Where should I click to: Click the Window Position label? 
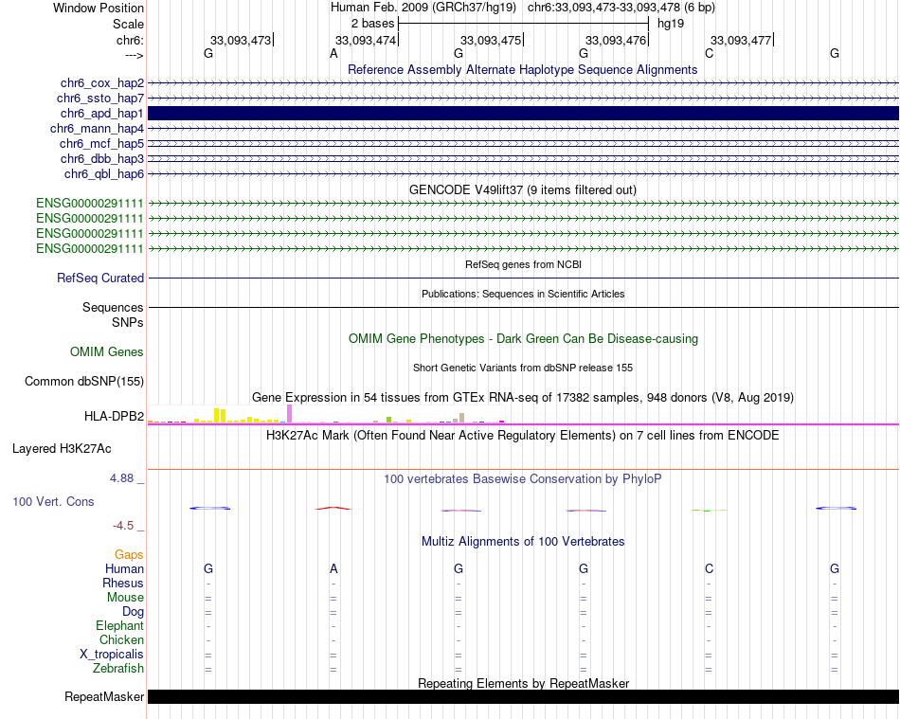click(99, 8)
